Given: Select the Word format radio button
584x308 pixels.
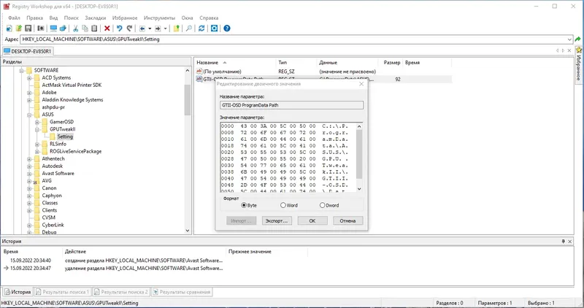Looking at the screenshot, I should [x=283, y=205].
